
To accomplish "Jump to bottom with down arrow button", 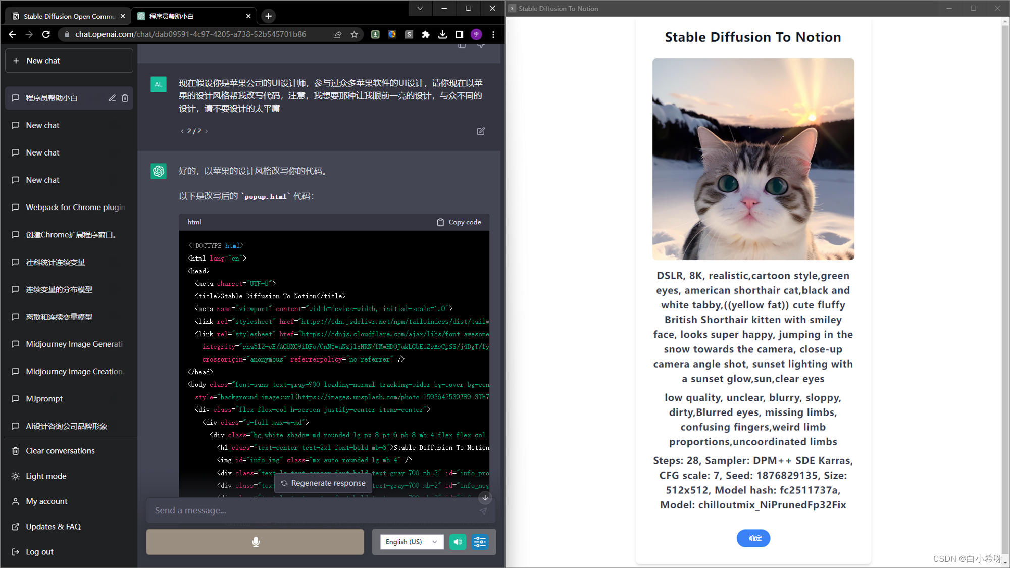I will [485, 498].
